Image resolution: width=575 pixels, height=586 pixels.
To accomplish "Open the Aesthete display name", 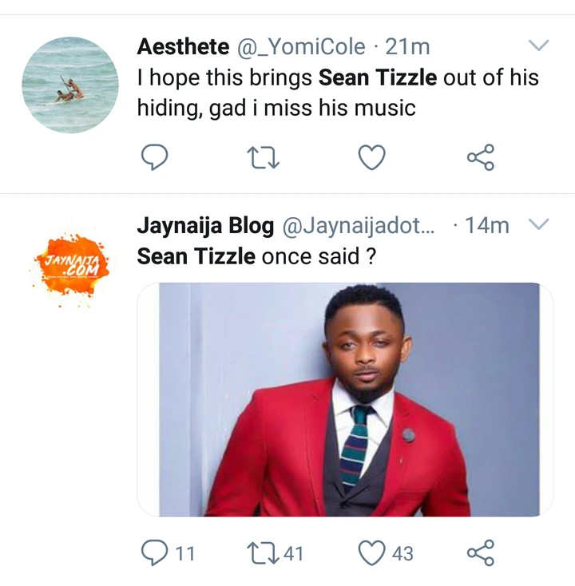I will pyautogui.click(x=182, y=47).
